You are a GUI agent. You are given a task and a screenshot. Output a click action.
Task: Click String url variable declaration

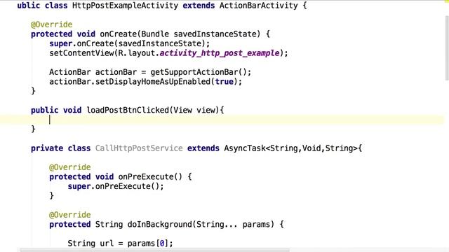pyautogui.click(x=91, y=244)
